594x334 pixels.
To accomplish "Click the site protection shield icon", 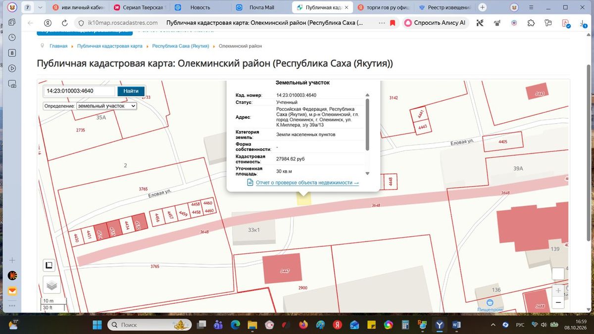I will point(81,23).
